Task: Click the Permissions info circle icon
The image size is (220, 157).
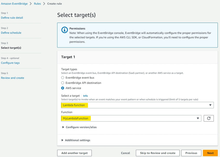Action: coord(64,30)
